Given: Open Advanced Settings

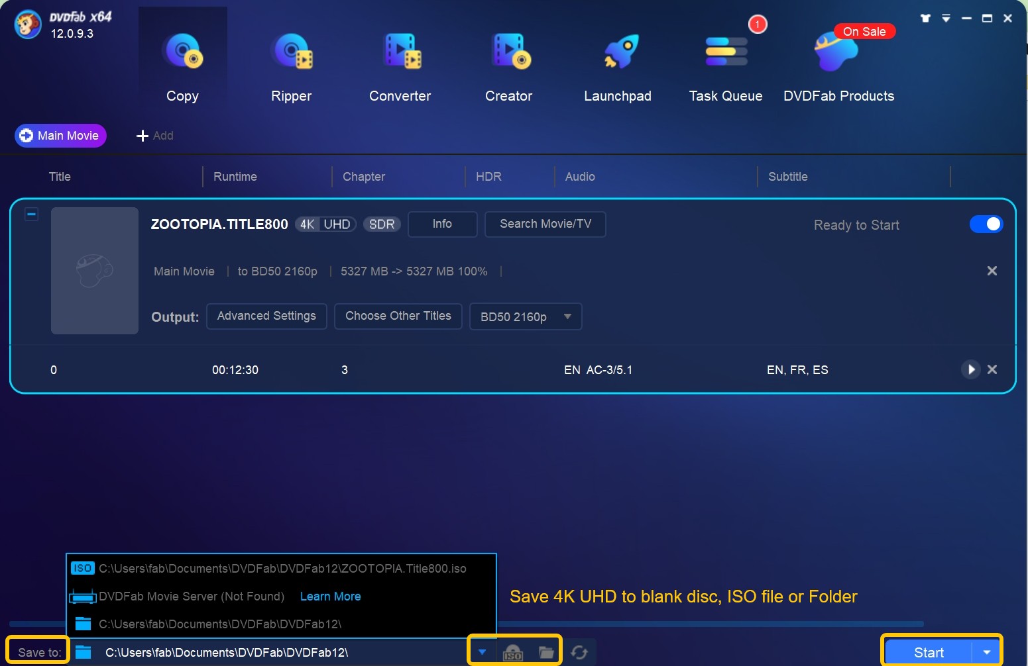Looking at the screenshot, I should click(x=266, y=316).
